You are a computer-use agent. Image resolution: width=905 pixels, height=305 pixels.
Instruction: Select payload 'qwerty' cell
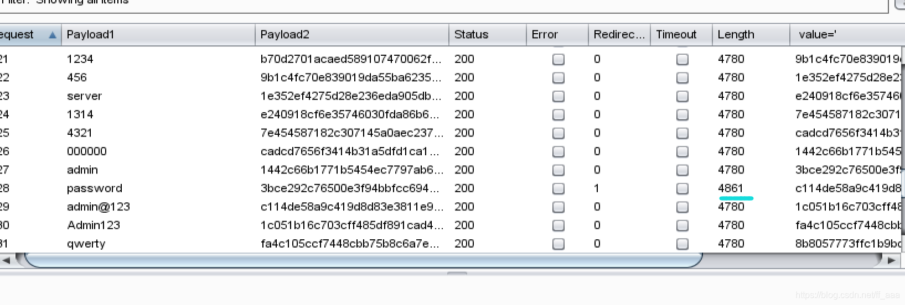(x=86, y=244)
